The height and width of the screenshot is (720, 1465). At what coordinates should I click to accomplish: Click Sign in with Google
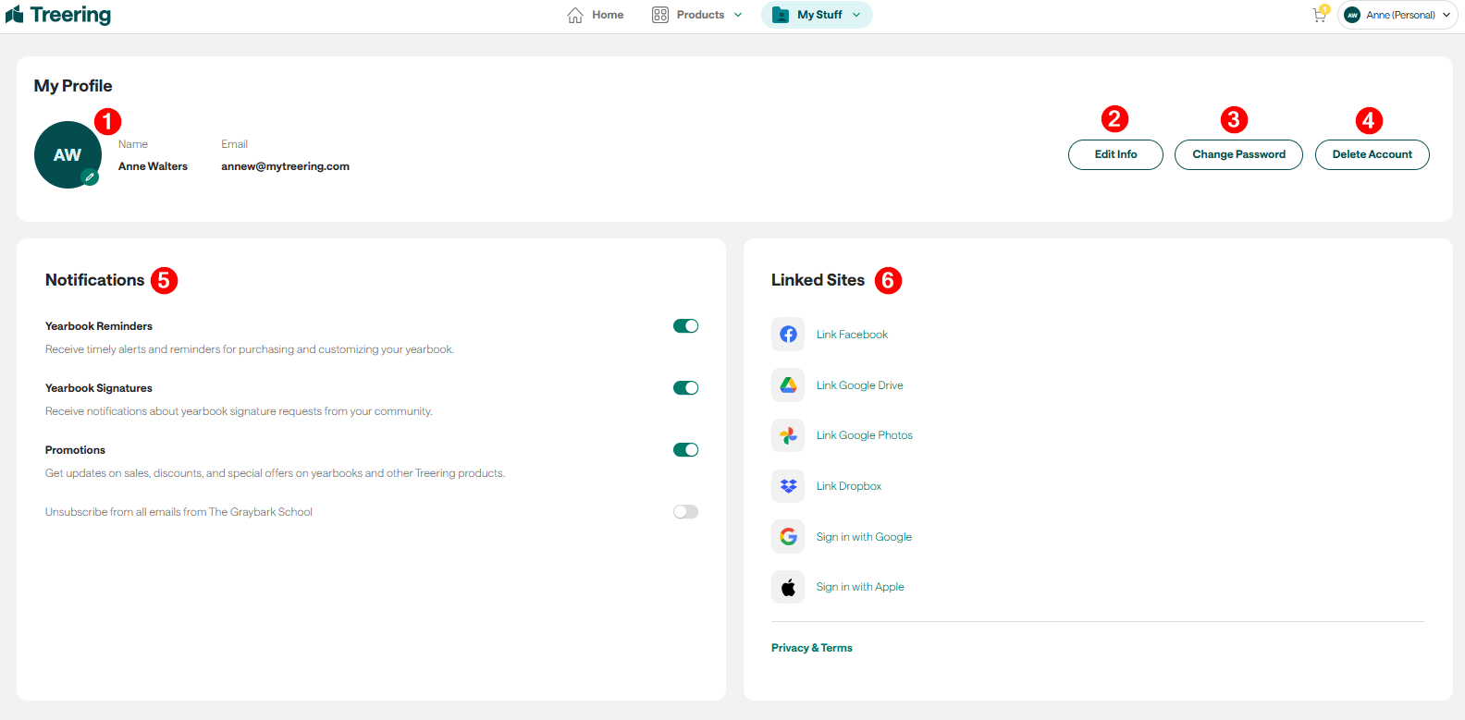864,537
